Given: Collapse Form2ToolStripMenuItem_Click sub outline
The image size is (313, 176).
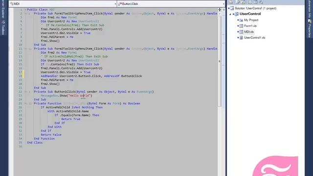Looking at the screenshot, I should [x=25, y=49].
